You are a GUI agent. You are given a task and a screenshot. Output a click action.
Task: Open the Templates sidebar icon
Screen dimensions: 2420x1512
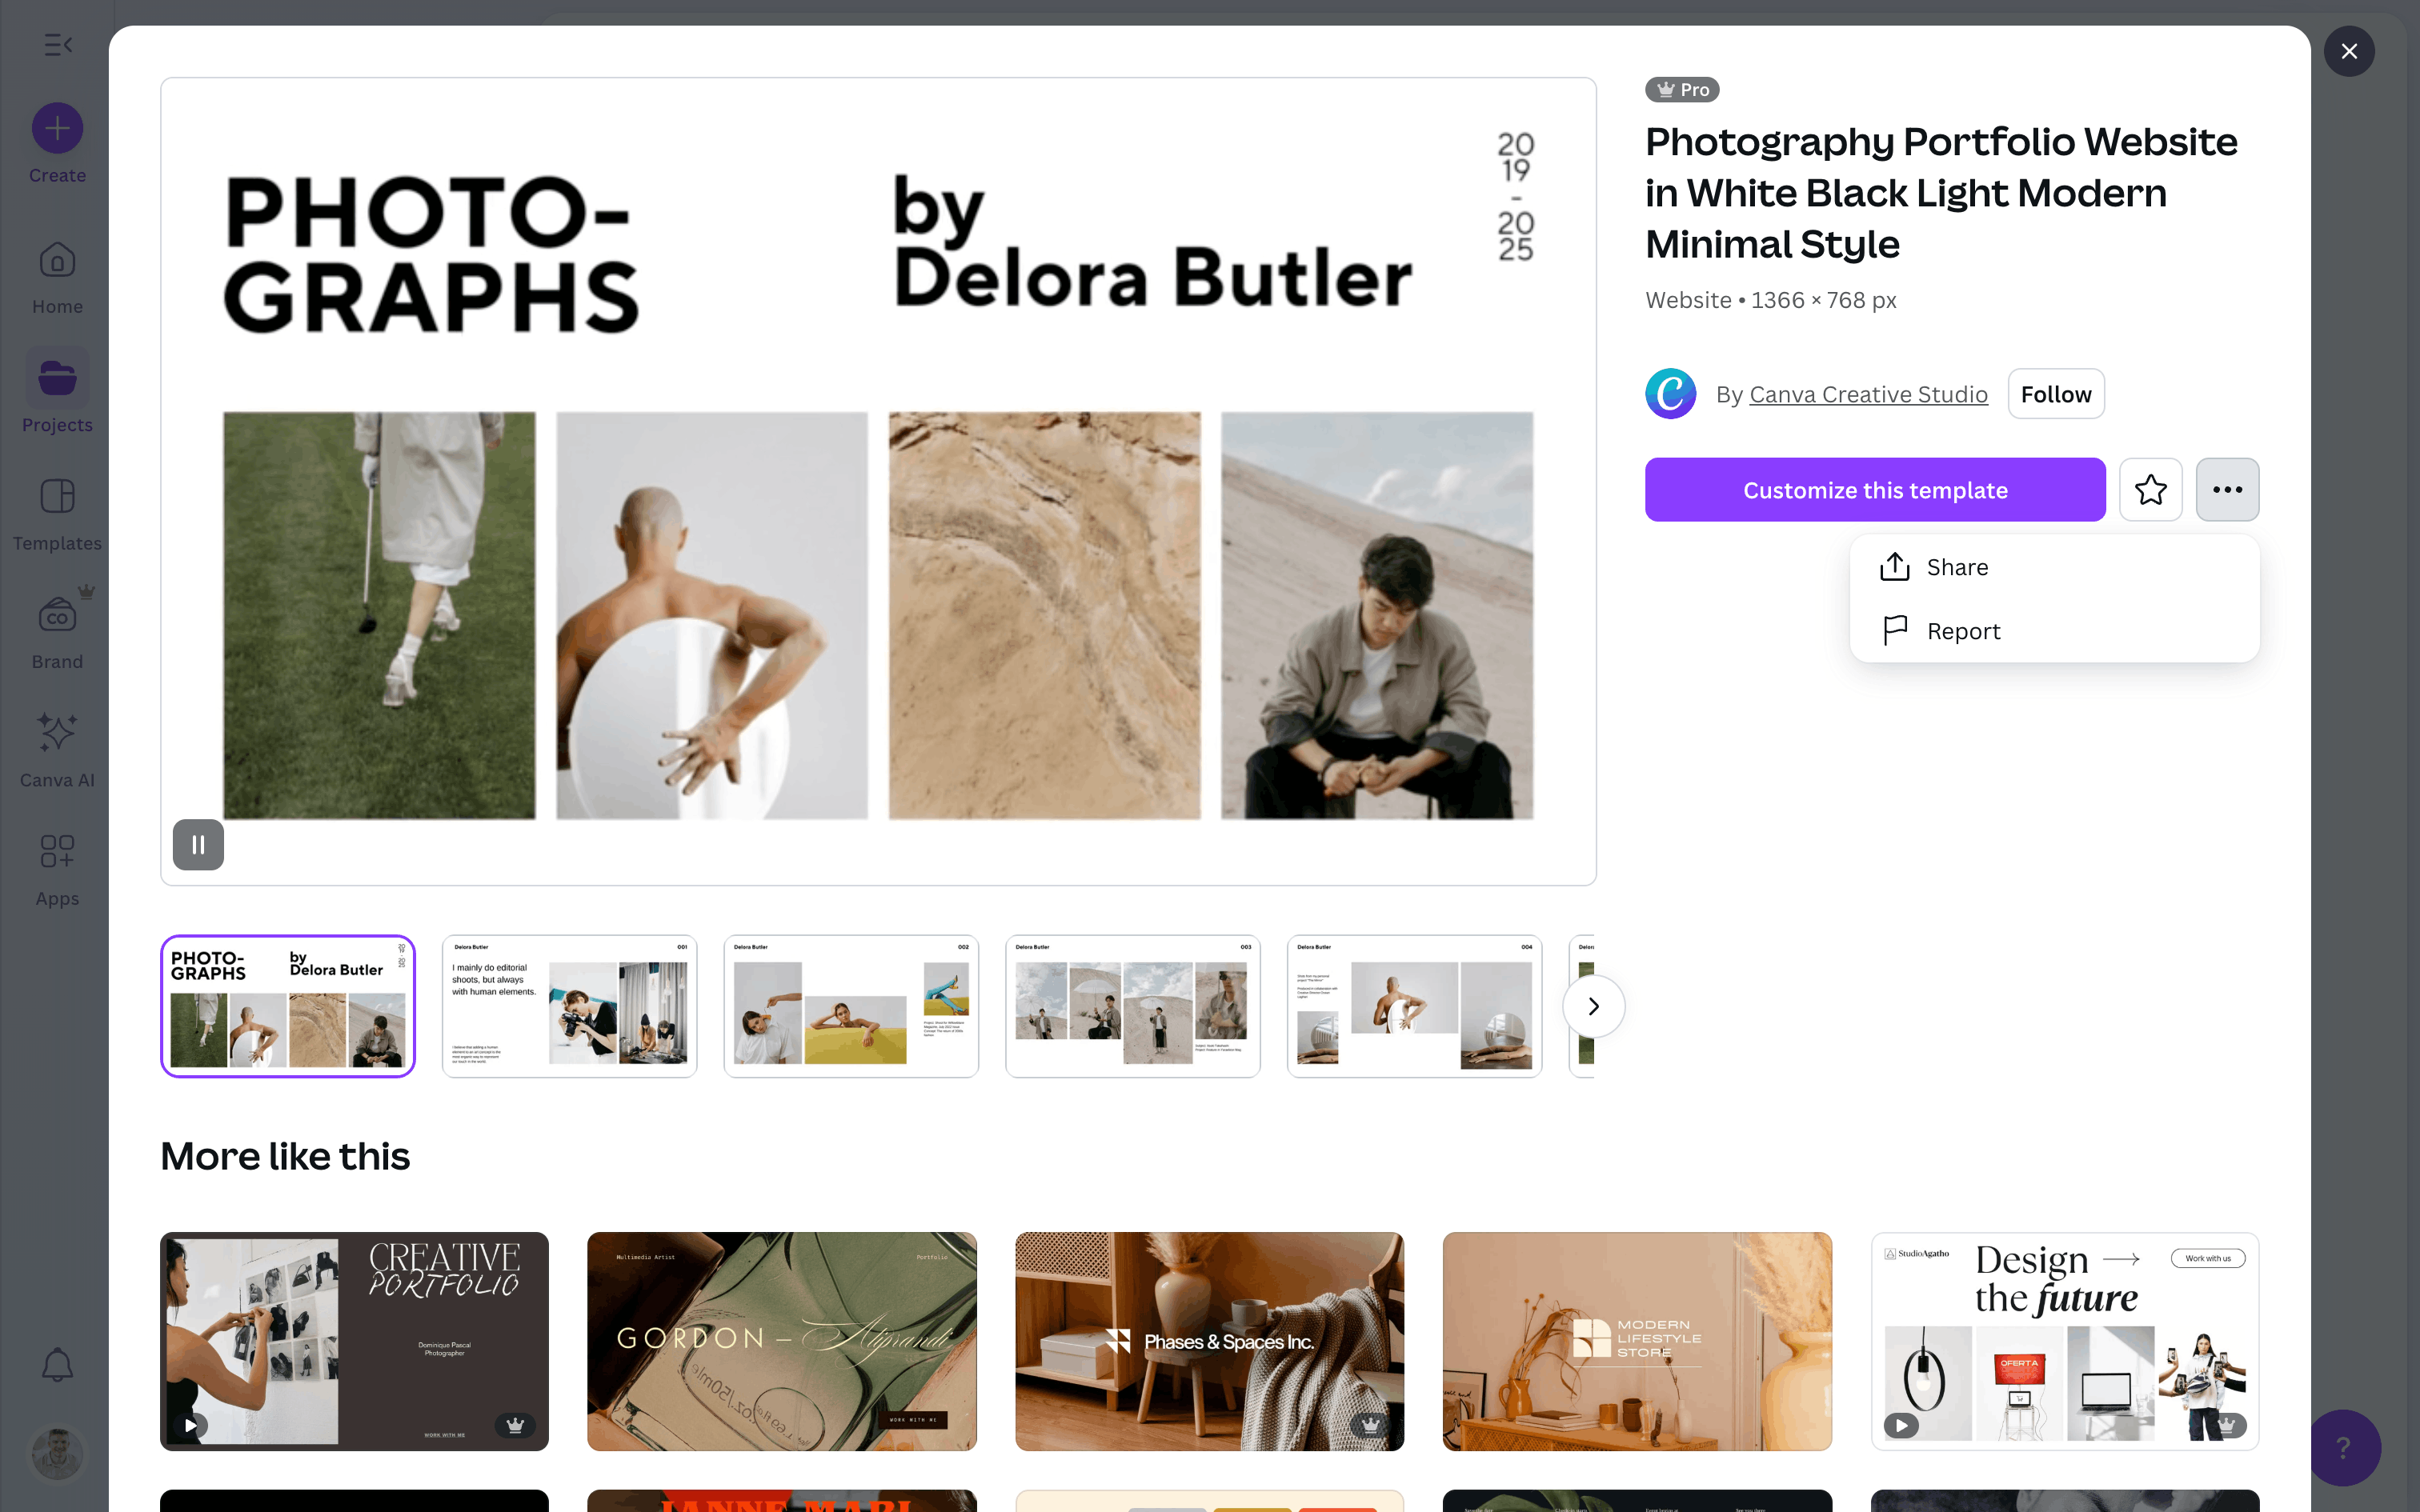[57, 497]
